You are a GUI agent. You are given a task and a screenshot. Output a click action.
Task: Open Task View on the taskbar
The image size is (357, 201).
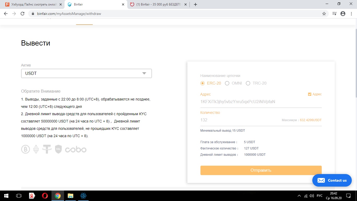click(19, 196)
